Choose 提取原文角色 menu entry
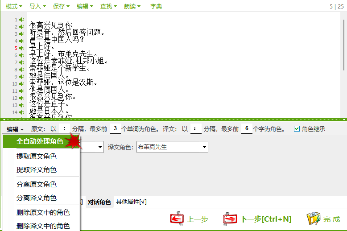This screenshot has height=231, width=347. pyautogui.click(x=37, y=157)
